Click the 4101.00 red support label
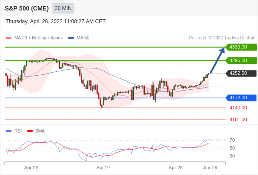Image resolution: width=258 pixels, height=175 pixels. (x=238, y=119)
